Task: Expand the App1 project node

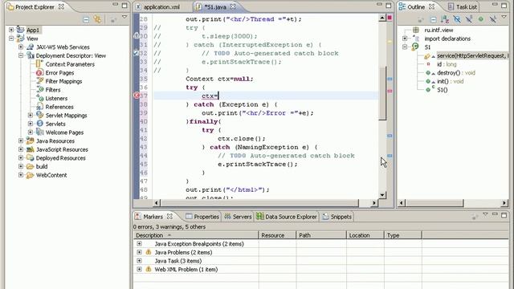Action: point(11,30)
